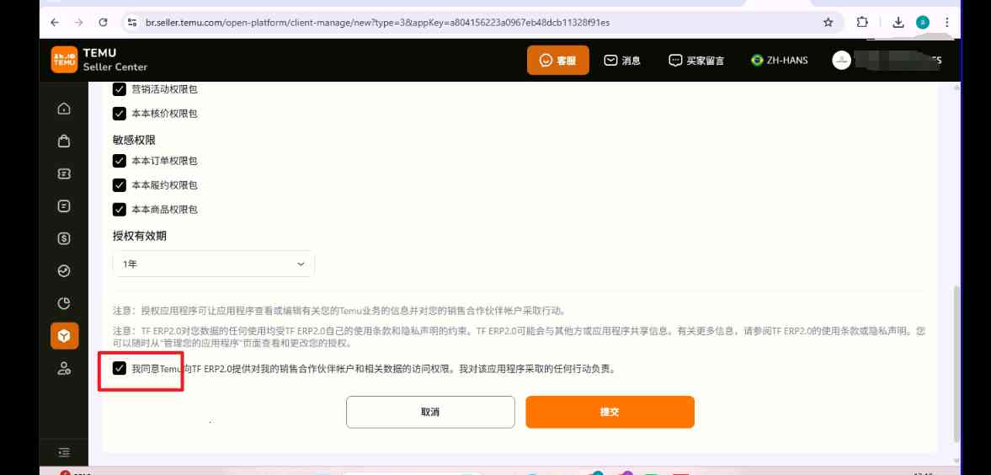The image size is (991, 475).
Task: Click the page vertical scrollbar
Action: (956, 364)
